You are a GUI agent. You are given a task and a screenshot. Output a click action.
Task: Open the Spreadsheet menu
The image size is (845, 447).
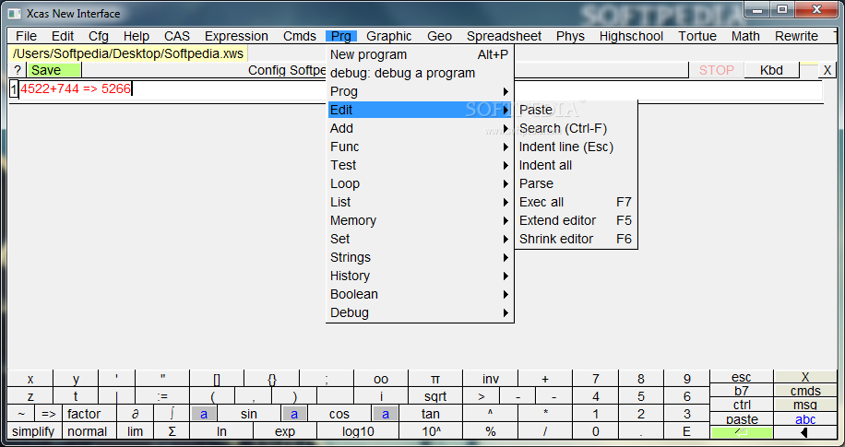click(x=504, y=36)
